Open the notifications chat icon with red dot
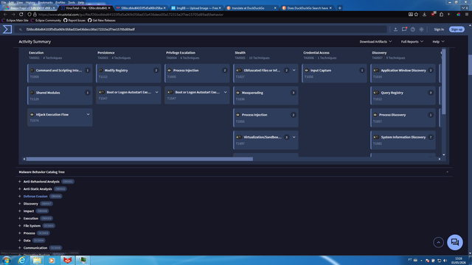472x265 pixels. (404, 29)
